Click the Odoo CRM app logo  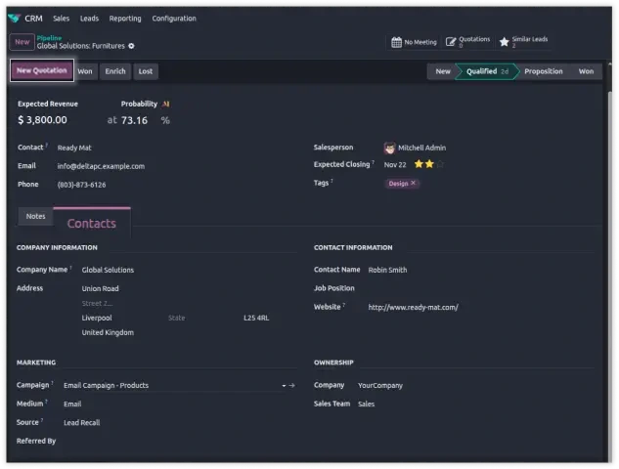13,18
